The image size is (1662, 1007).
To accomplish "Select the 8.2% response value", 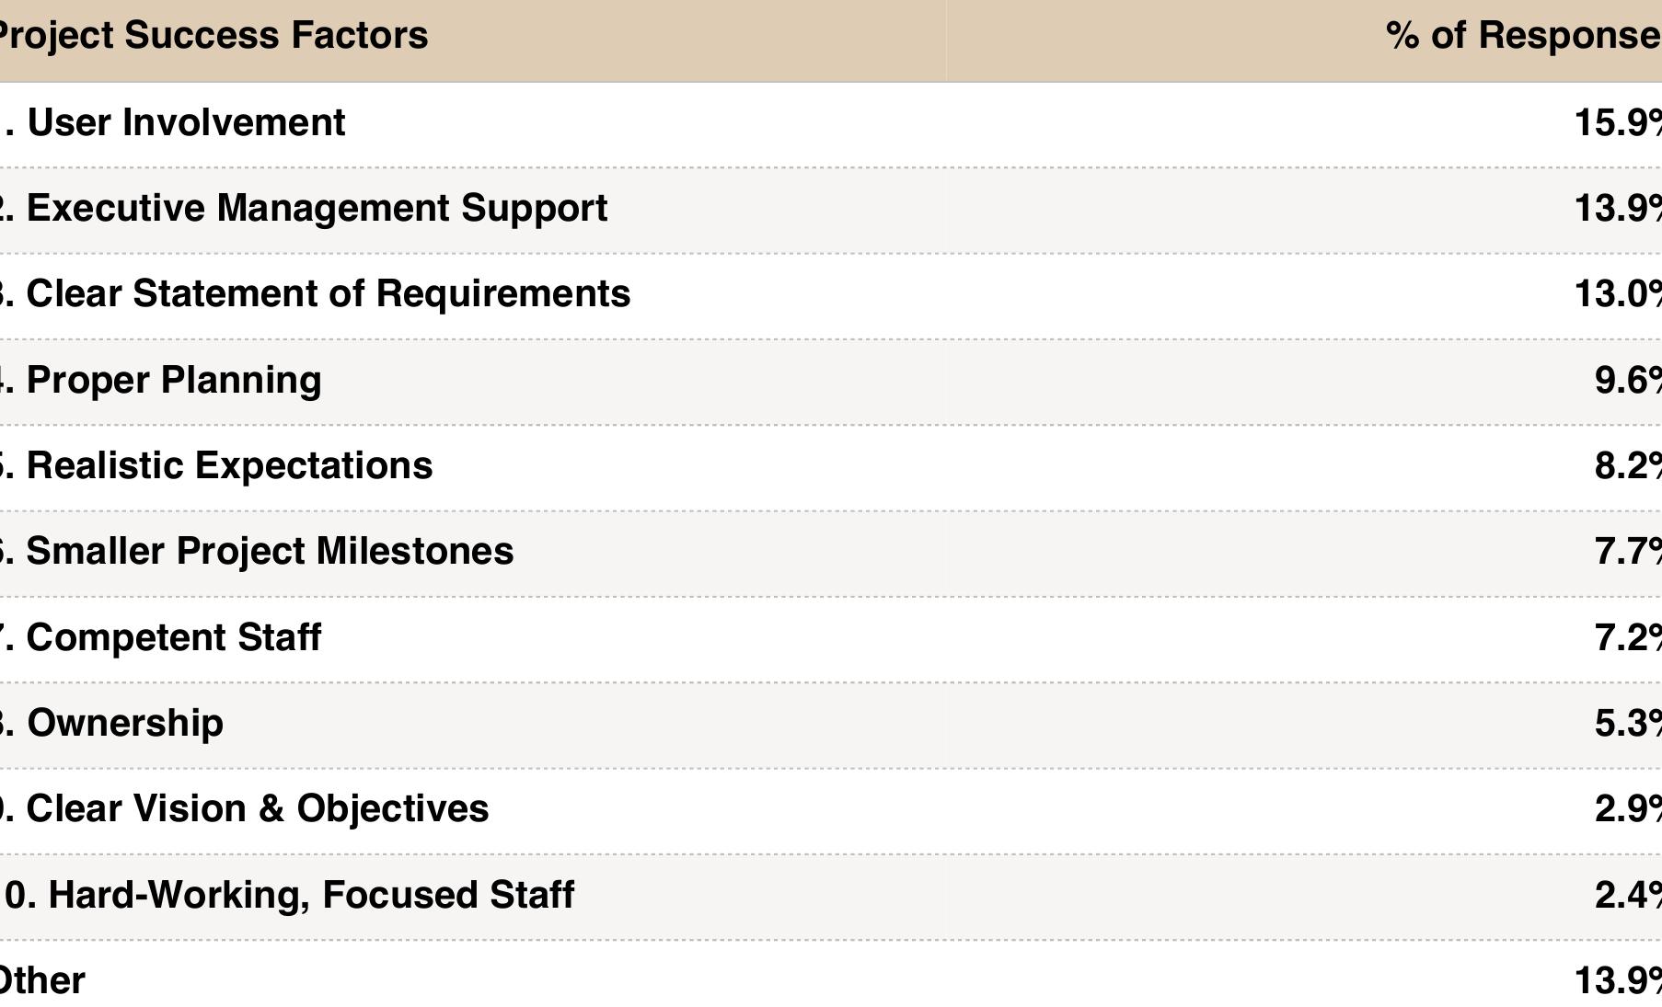I will point(1627,465).
